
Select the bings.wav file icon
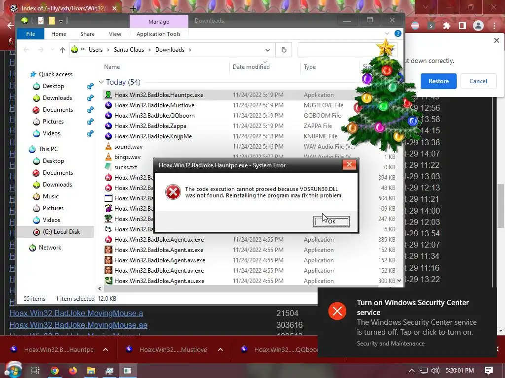click(x=108, y=157)
